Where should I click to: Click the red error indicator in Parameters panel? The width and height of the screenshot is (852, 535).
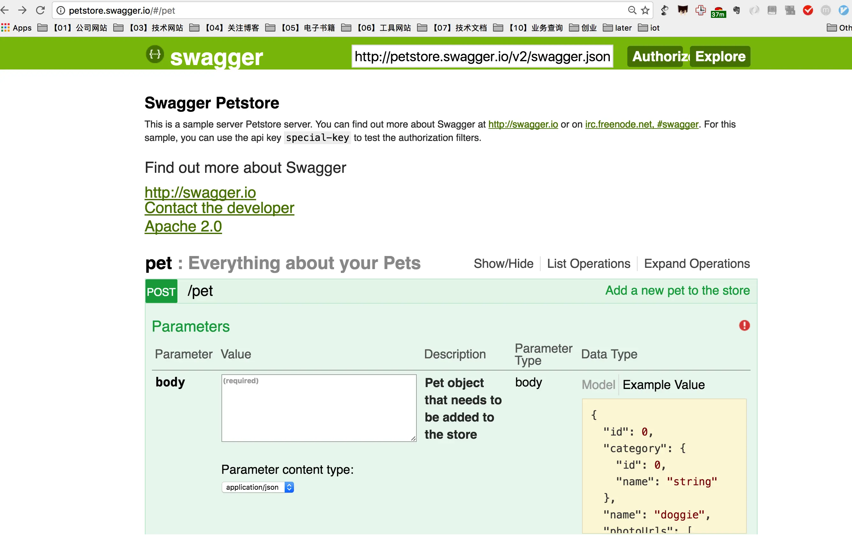pos(744,326)
